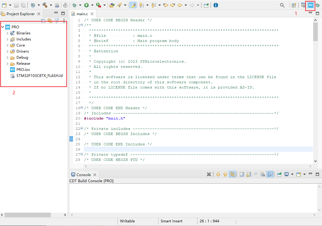Click the Previous Annotation up-arrow icon
The width and height of the screenshot is (322, 226).
[153, 5]
